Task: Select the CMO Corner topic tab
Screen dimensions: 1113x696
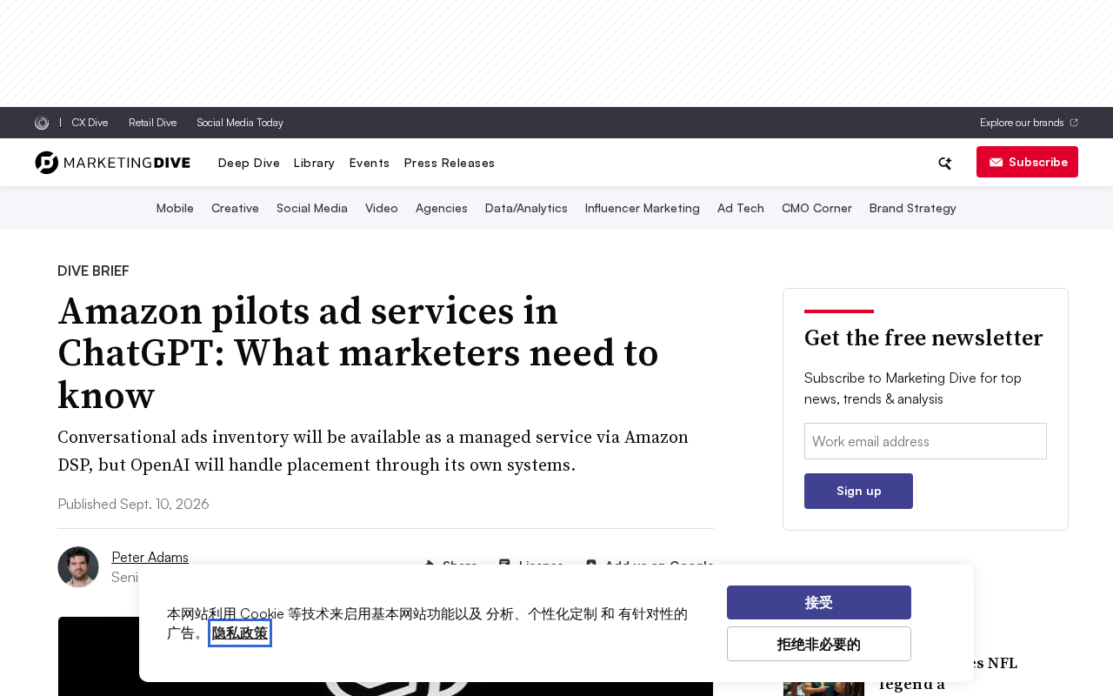Action: [816, 208]
